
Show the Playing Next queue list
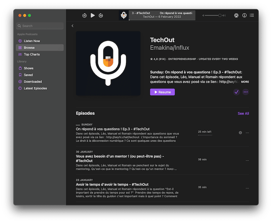pos(252,16)
